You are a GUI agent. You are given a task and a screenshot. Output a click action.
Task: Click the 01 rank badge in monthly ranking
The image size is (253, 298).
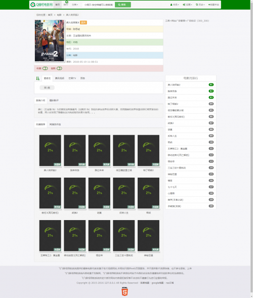tap(211, 85)
